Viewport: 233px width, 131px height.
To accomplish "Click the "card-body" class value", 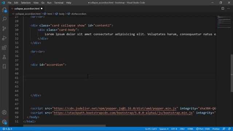I will click(67, 30).
